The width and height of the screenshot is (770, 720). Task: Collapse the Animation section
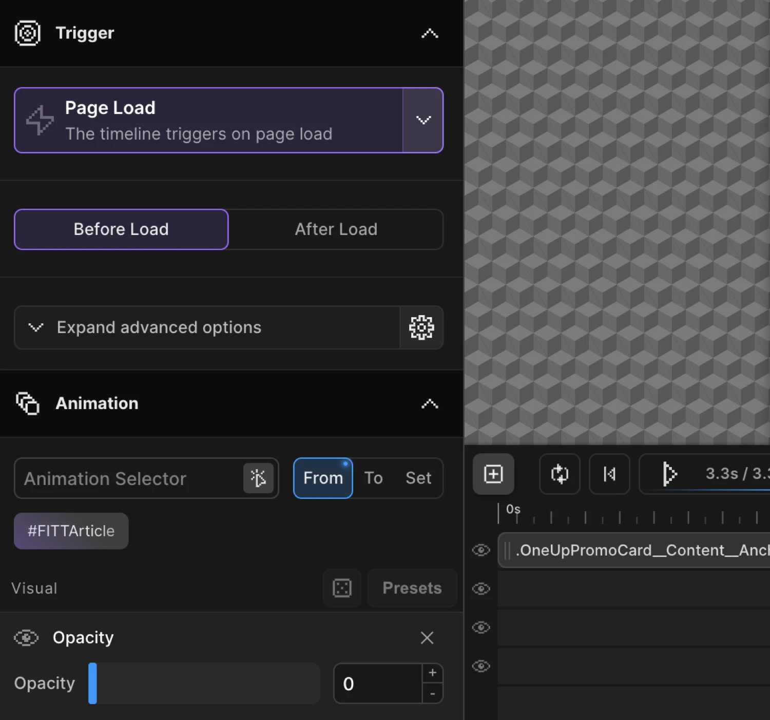click(x=430, y=404)
